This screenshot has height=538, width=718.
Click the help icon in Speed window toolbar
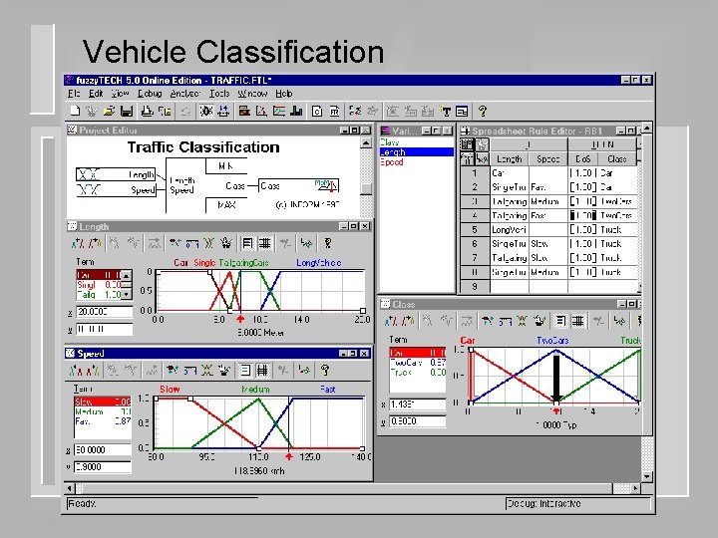click(x=325, y=370)
